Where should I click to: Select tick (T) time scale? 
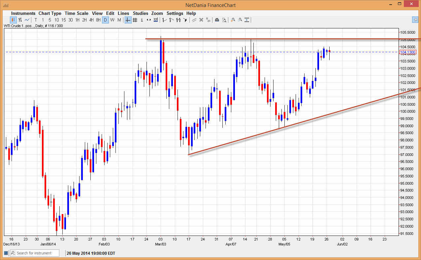pos(36,20)
